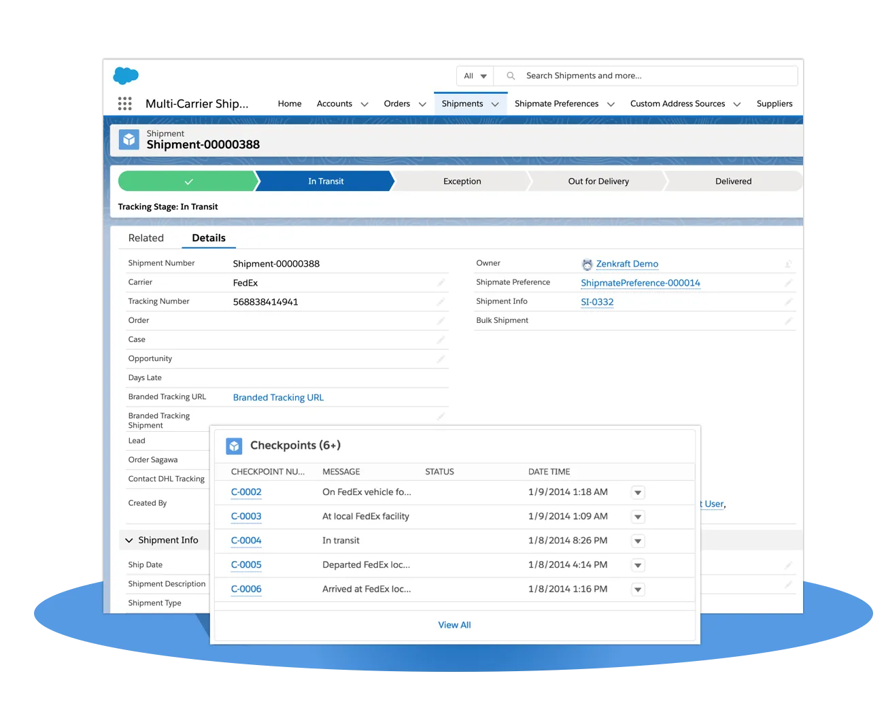The height and width of the screenshot is (714, 884).
Task: Open row actions for checkpoint C-0005
Action: pyautogui.click(x=638, y=565)
